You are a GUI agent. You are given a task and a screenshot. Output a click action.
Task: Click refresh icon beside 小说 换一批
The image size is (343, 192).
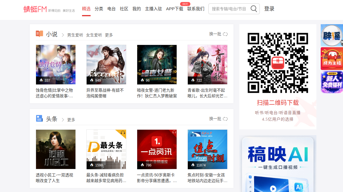225,34
